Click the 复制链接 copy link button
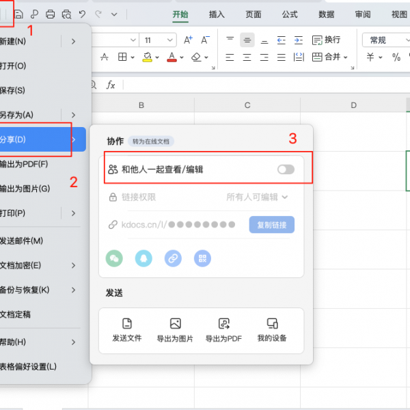Screen dimensions: 410x410 click(272, 224)
